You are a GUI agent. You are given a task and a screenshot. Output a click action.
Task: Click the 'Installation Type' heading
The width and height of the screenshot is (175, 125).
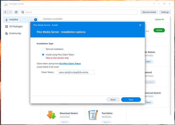pyautogui.click(x=45, y=44)
